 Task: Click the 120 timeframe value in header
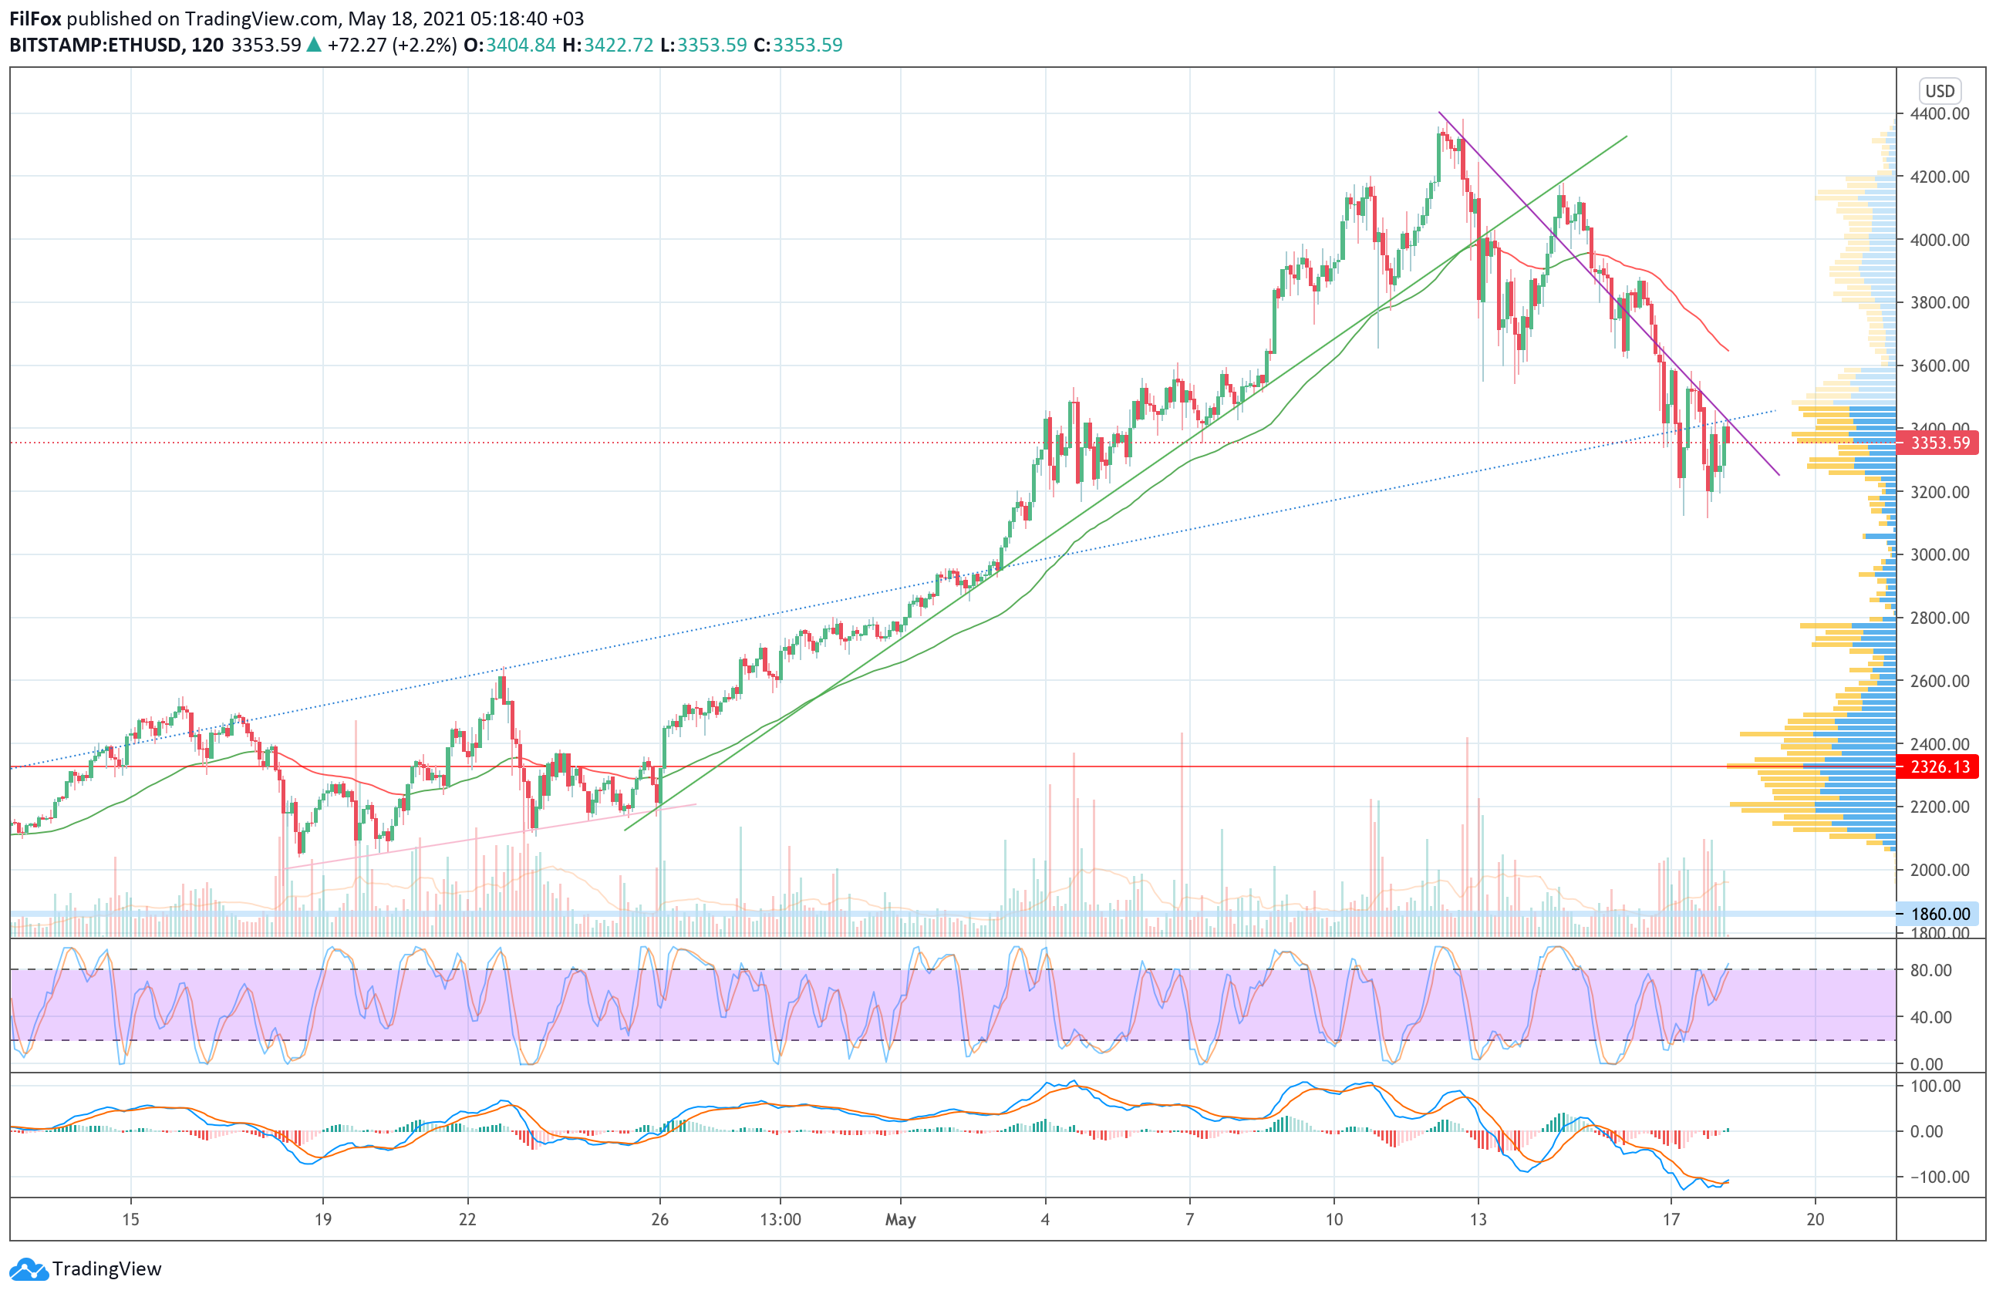[207, 45]
